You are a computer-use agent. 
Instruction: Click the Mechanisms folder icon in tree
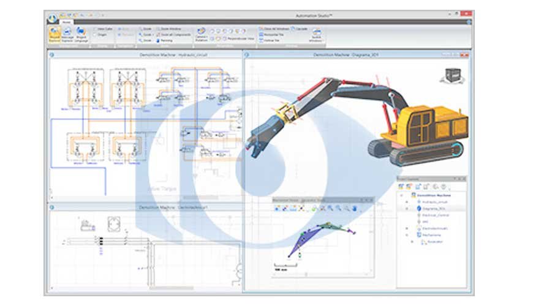[x=419, y=235]
